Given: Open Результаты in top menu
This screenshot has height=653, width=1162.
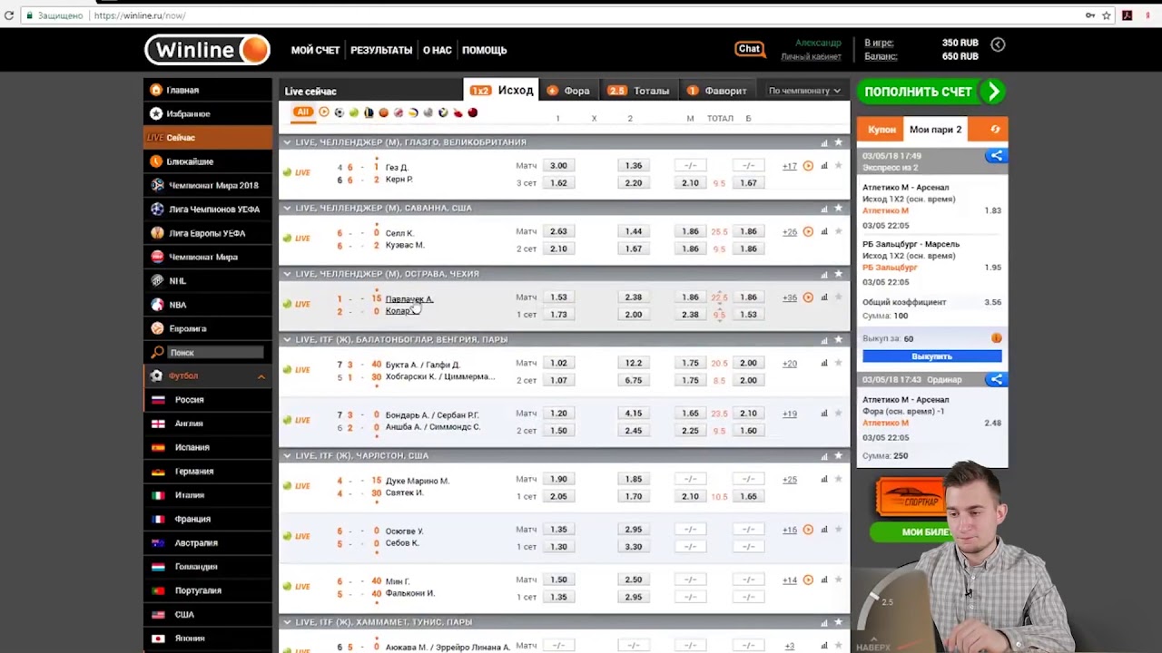Looking at the screenshot, I should tap(381, 50).
